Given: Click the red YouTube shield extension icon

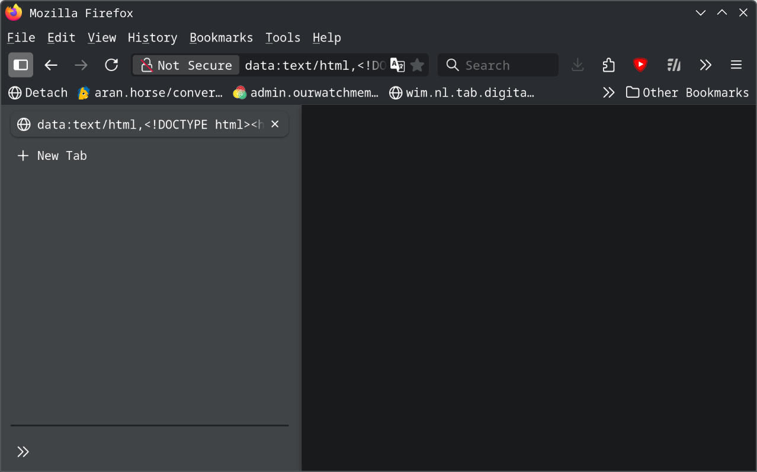Looking at the screenshot, I should point(640,65).
